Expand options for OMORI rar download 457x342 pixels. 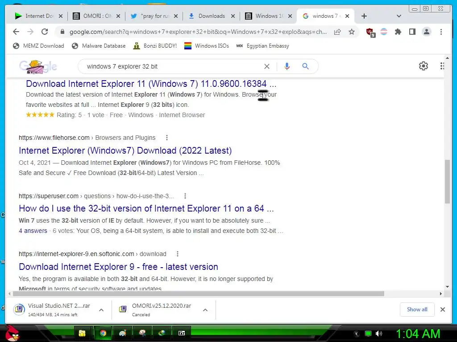(205, 310)
